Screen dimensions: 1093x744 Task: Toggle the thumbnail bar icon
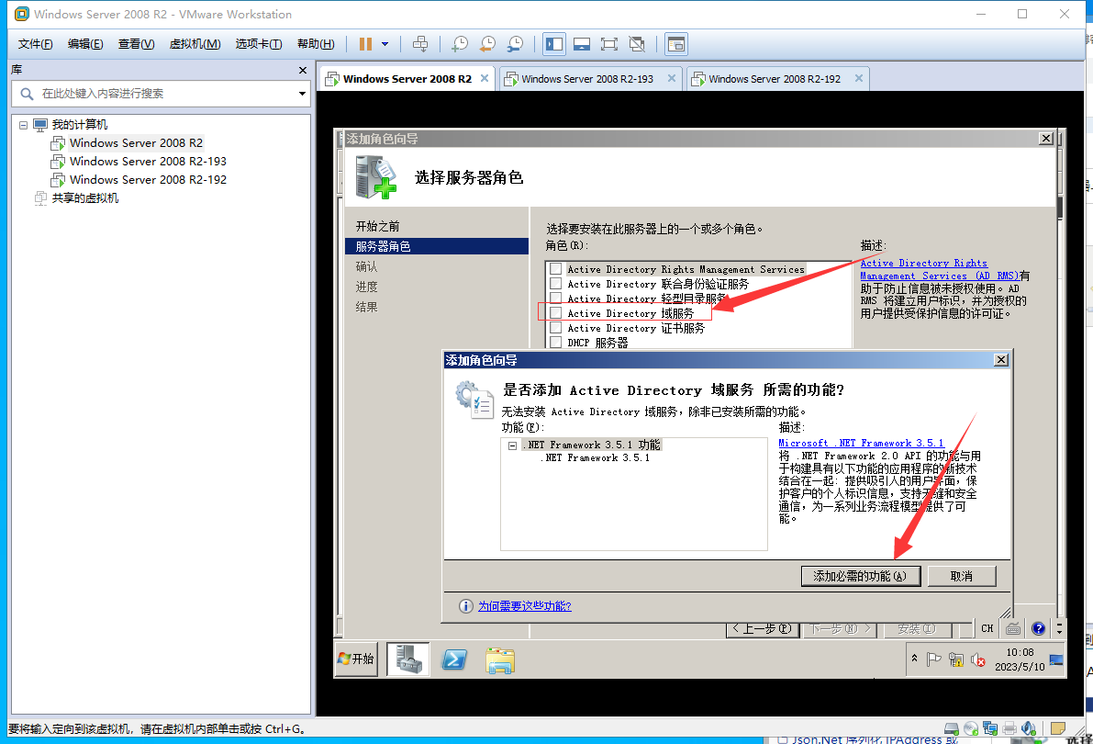pos(582,44)
